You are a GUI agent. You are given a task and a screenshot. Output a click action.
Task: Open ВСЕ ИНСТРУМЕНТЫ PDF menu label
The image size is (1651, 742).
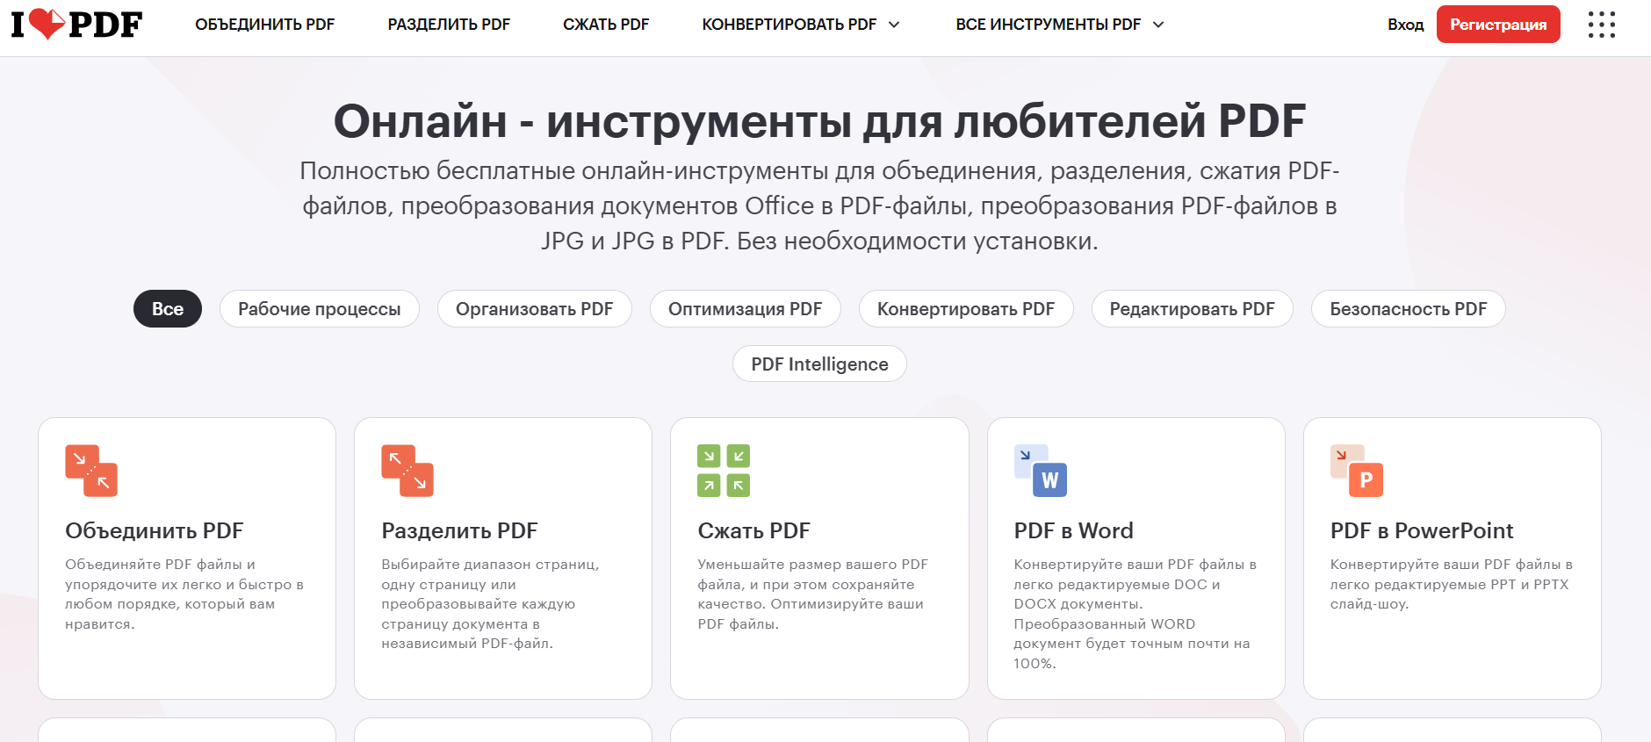click(1049, 25)
